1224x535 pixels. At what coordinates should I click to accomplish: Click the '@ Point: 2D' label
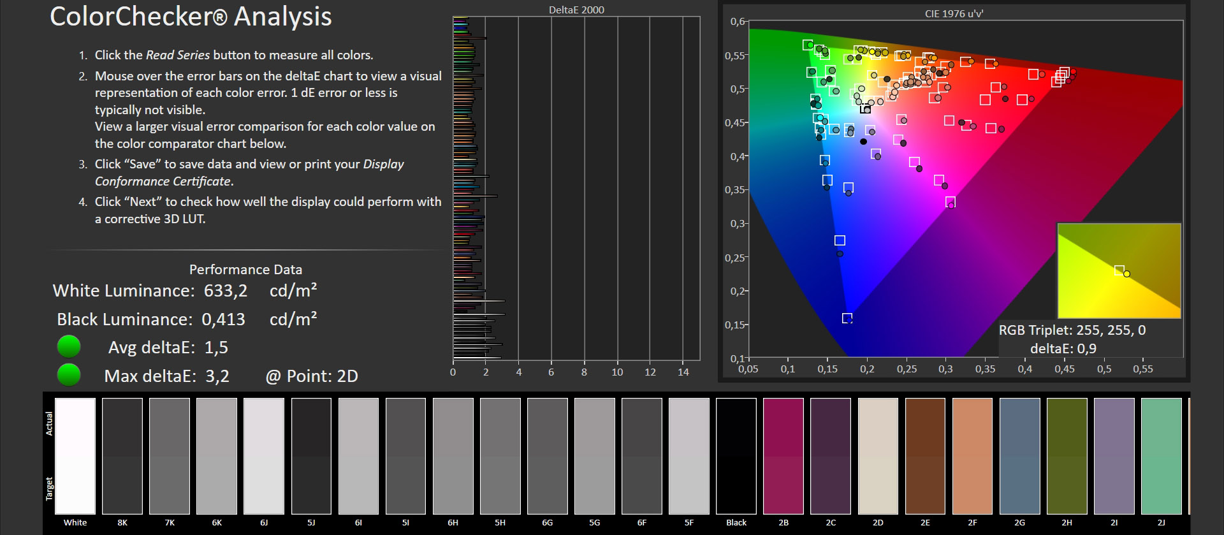[312, 376]
